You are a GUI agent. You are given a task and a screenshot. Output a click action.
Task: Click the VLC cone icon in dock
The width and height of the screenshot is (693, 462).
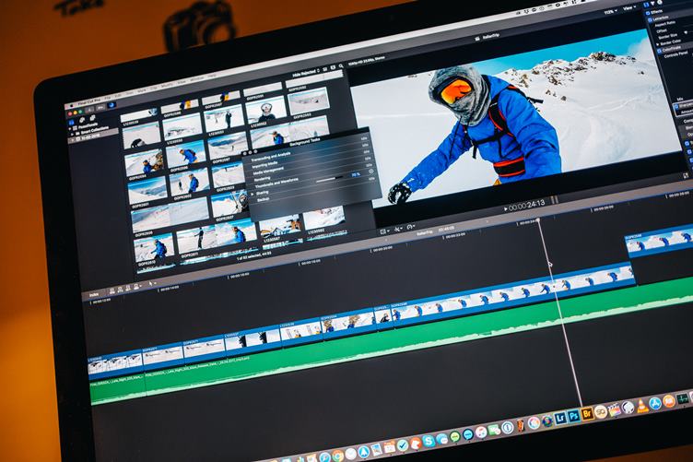pos(643,406)
